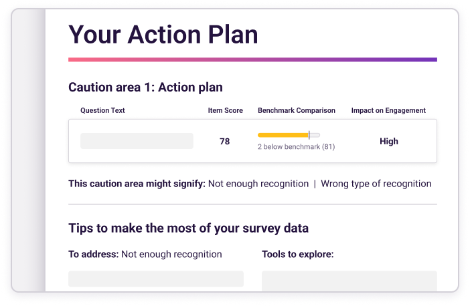Click the "To address: Not enough recognition" line
This screenshot has width=470, height=306.
145,255
